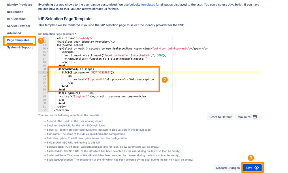288x173 pixels.
Task: Place cursor on the h1 heading line
Action: [x=86, y=42]
